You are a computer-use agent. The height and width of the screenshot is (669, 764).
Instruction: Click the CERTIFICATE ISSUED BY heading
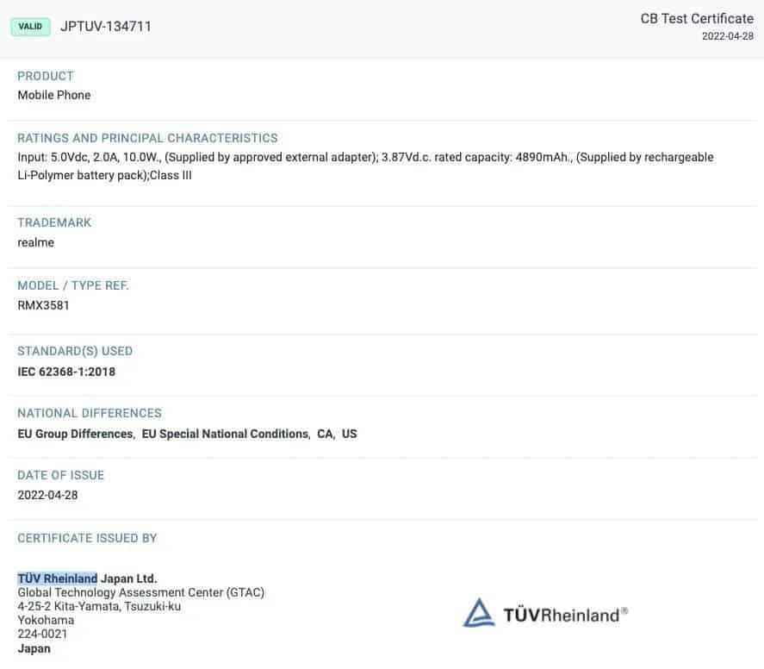(87, 538)
